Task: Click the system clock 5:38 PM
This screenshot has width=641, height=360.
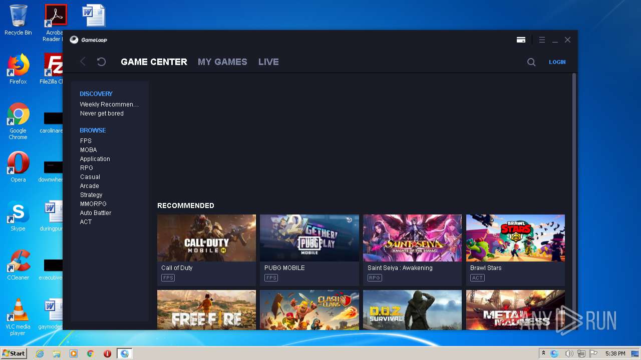Action: (x=615, y=353)
